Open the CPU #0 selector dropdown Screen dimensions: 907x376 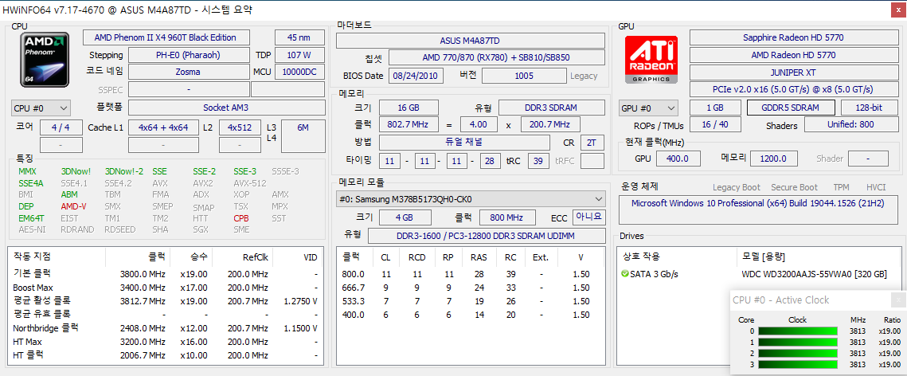(x=41, y=108)
